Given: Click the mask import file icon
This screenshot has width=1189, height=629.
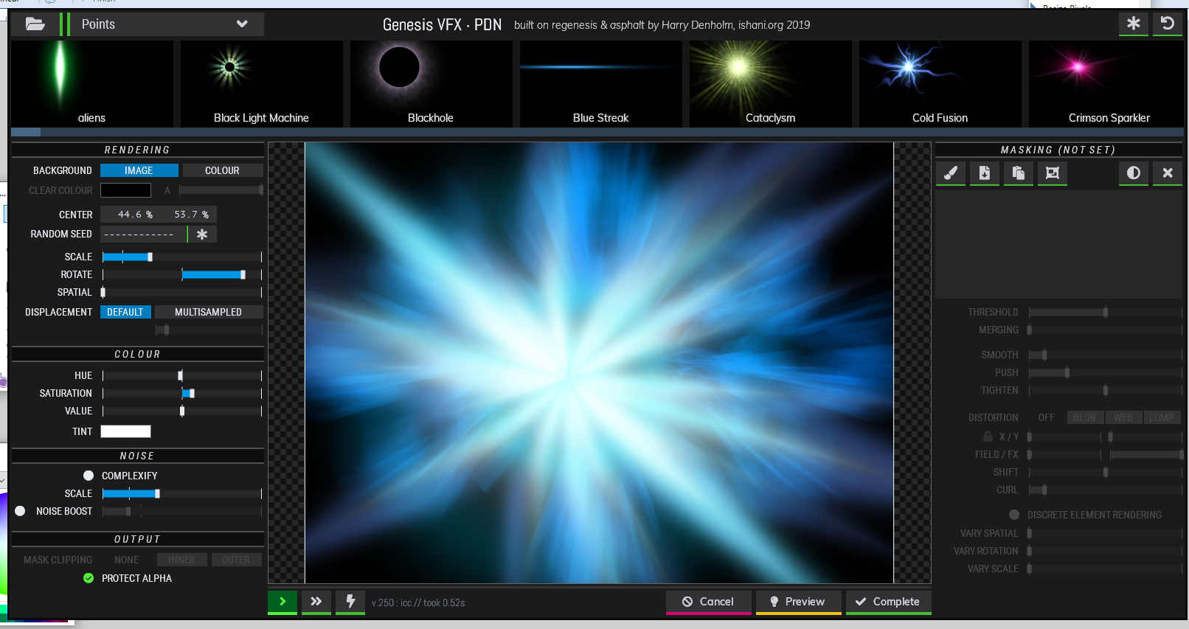Looking at the screenshot, I should [x=985, y=173].
